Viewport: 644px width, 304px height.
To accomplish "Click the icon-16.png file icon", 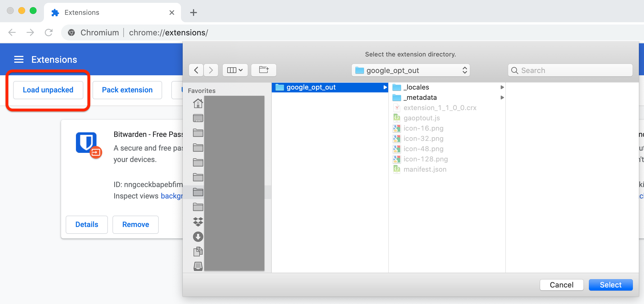I will click(x=397, y=128).
